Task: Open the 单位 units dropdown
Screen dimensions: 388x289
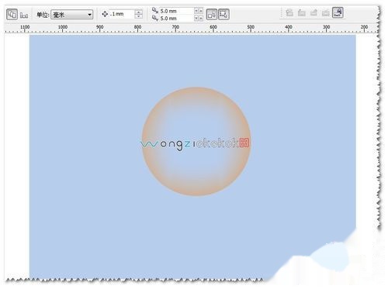Action: (x=72, y=15)
